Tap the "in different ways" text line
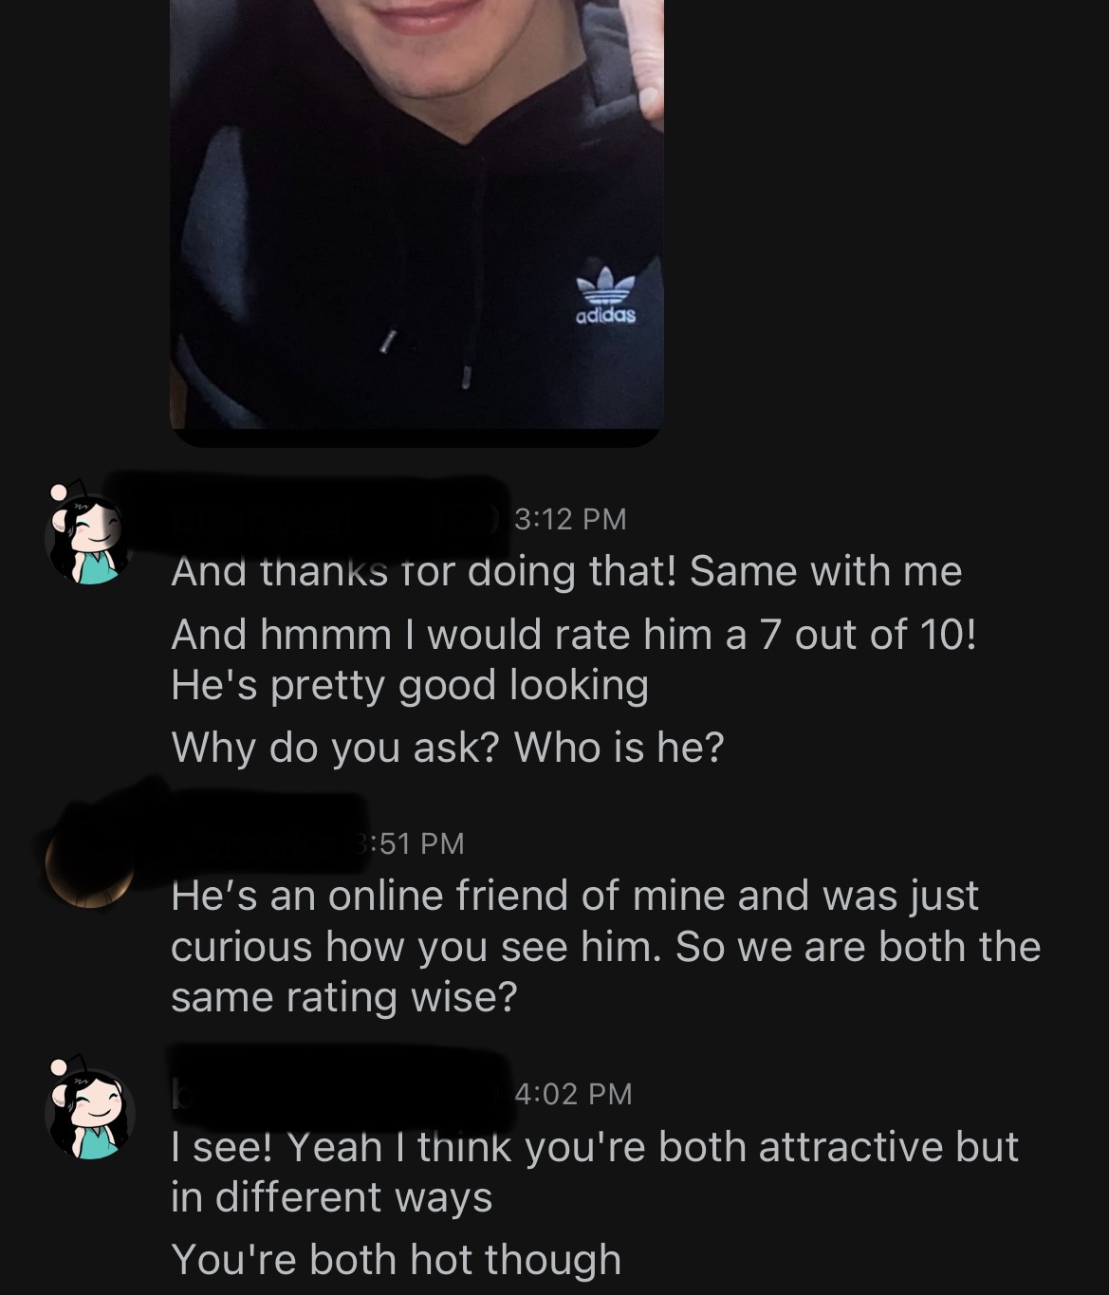Viewport: 1109px width, 1295px height. (332, 1197)
